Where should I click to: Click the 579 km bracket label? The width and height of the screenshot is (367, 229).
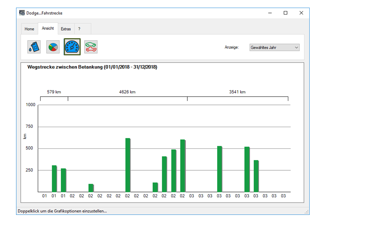coord(54,92)
